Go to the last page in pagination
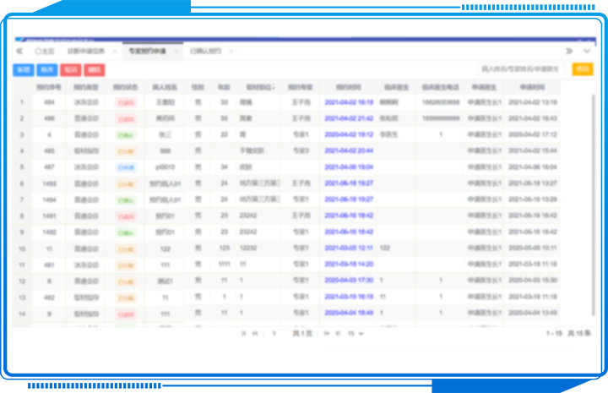 (338, 333)
